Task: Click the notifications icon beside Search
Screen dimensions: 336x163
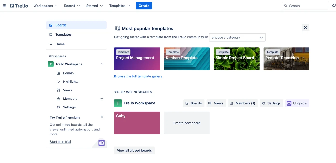Action: (334, 6)
